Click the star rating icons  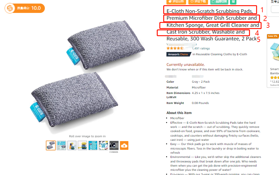tap(175, 48)
